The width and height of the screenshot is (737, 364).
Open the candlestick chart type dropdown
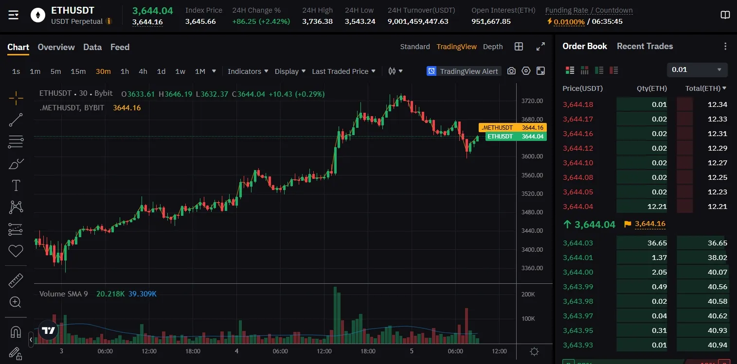395,71
